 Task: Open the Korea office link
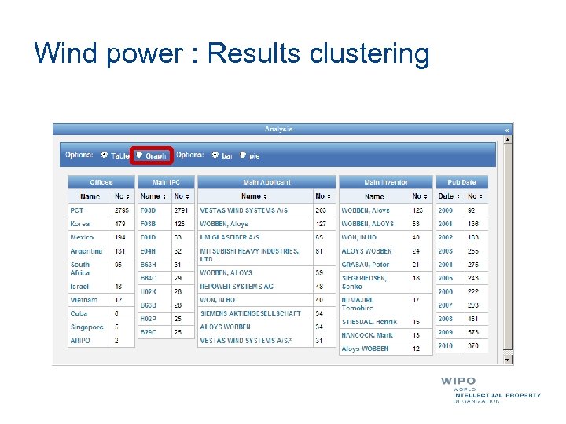(79, 224)
